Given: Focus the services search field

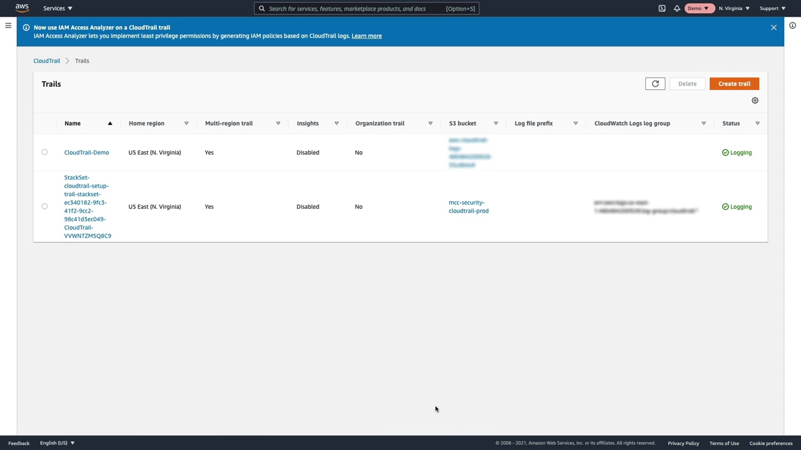Looking at the screenshot, I should click(367, 9).
